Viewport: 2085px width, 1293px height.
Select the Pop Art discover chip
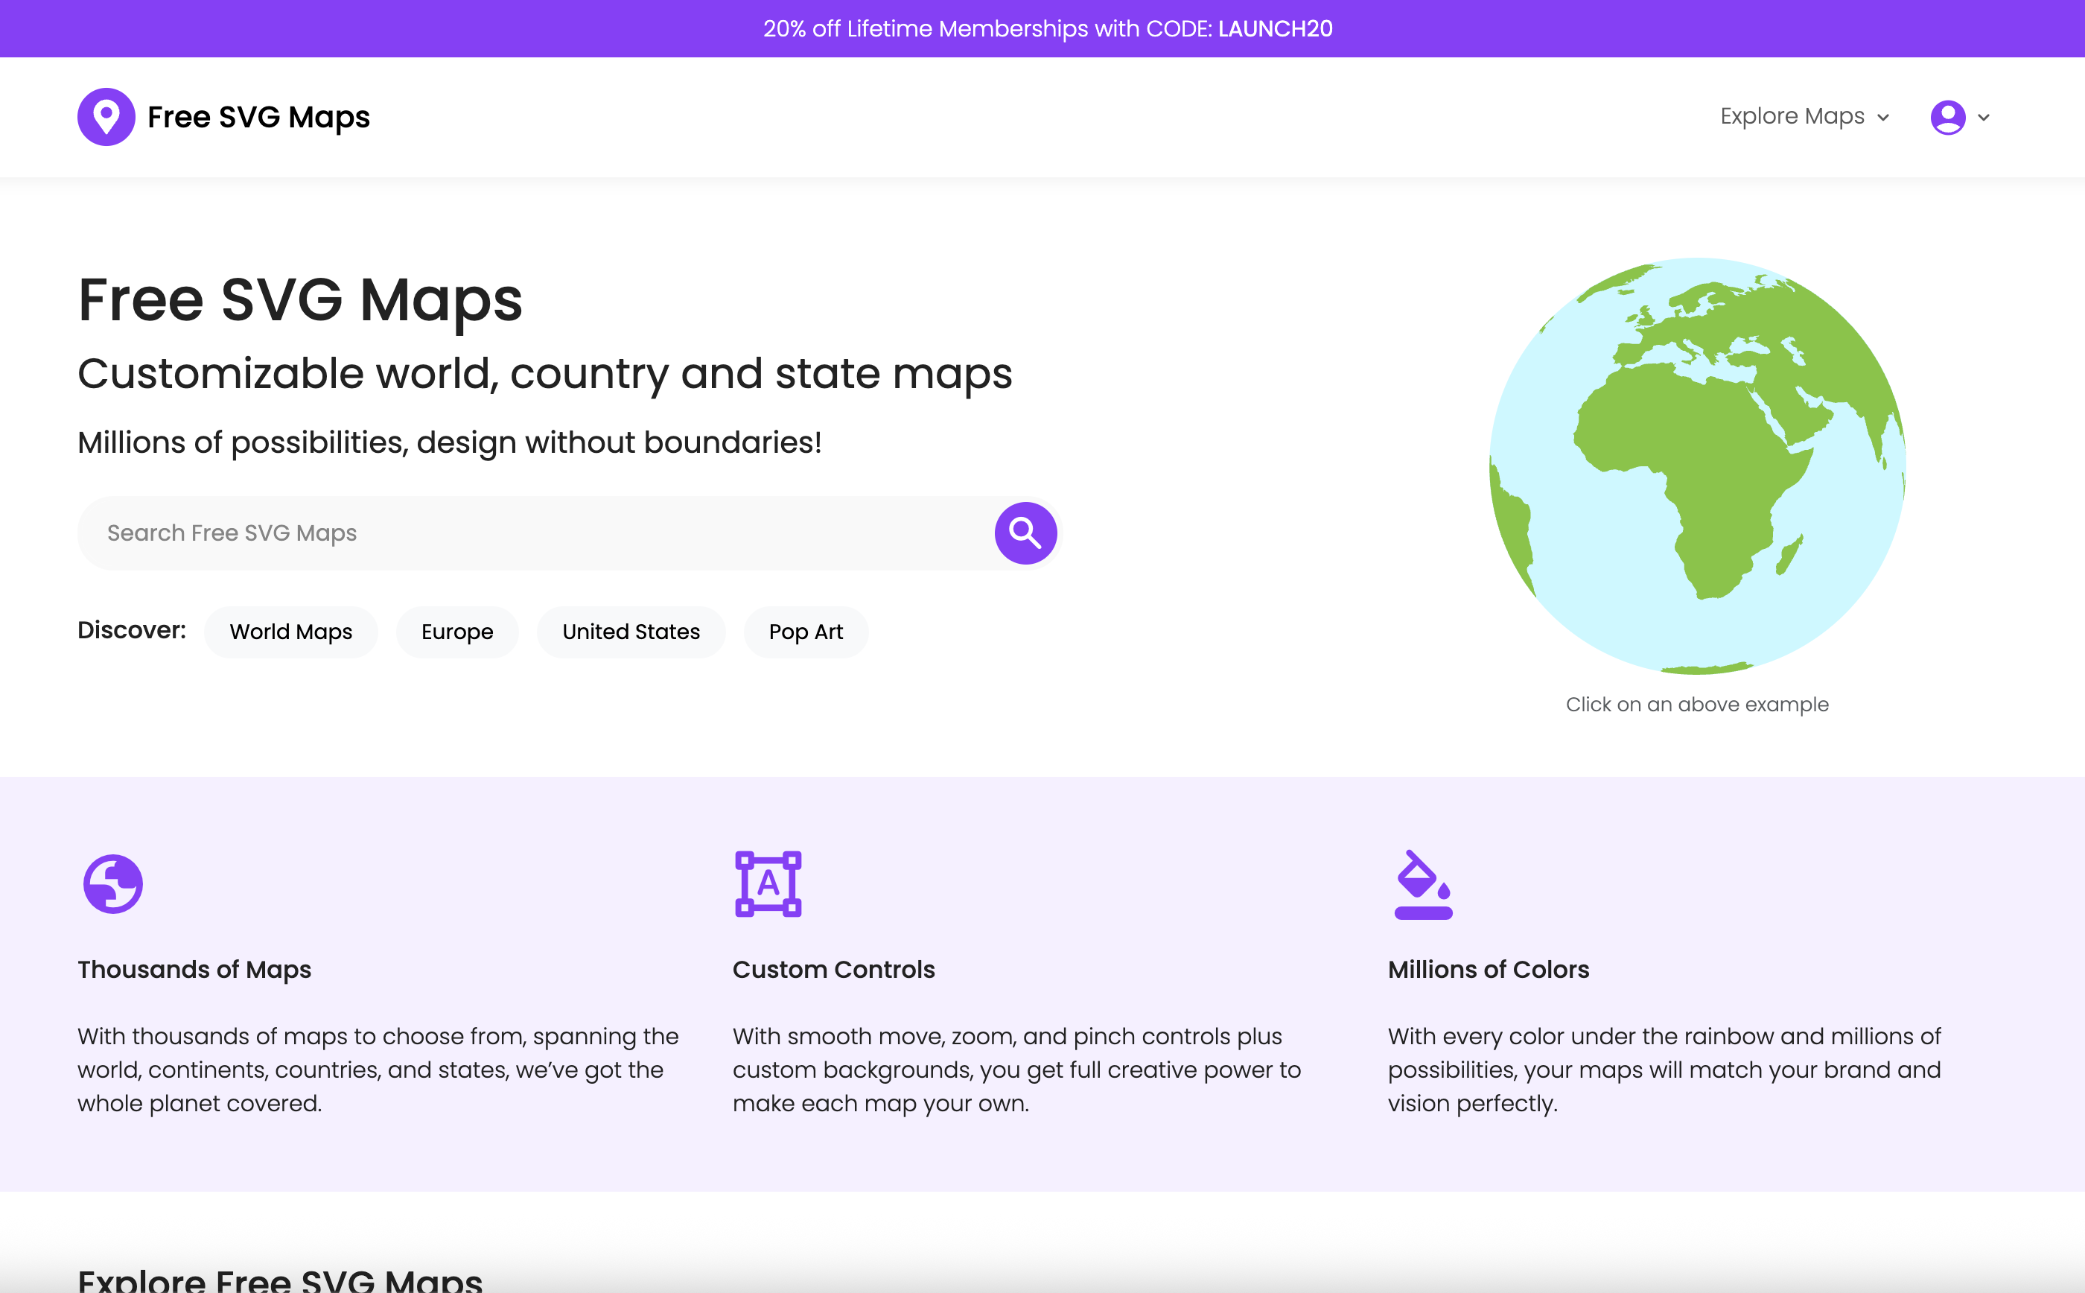[x=805, y=632]
